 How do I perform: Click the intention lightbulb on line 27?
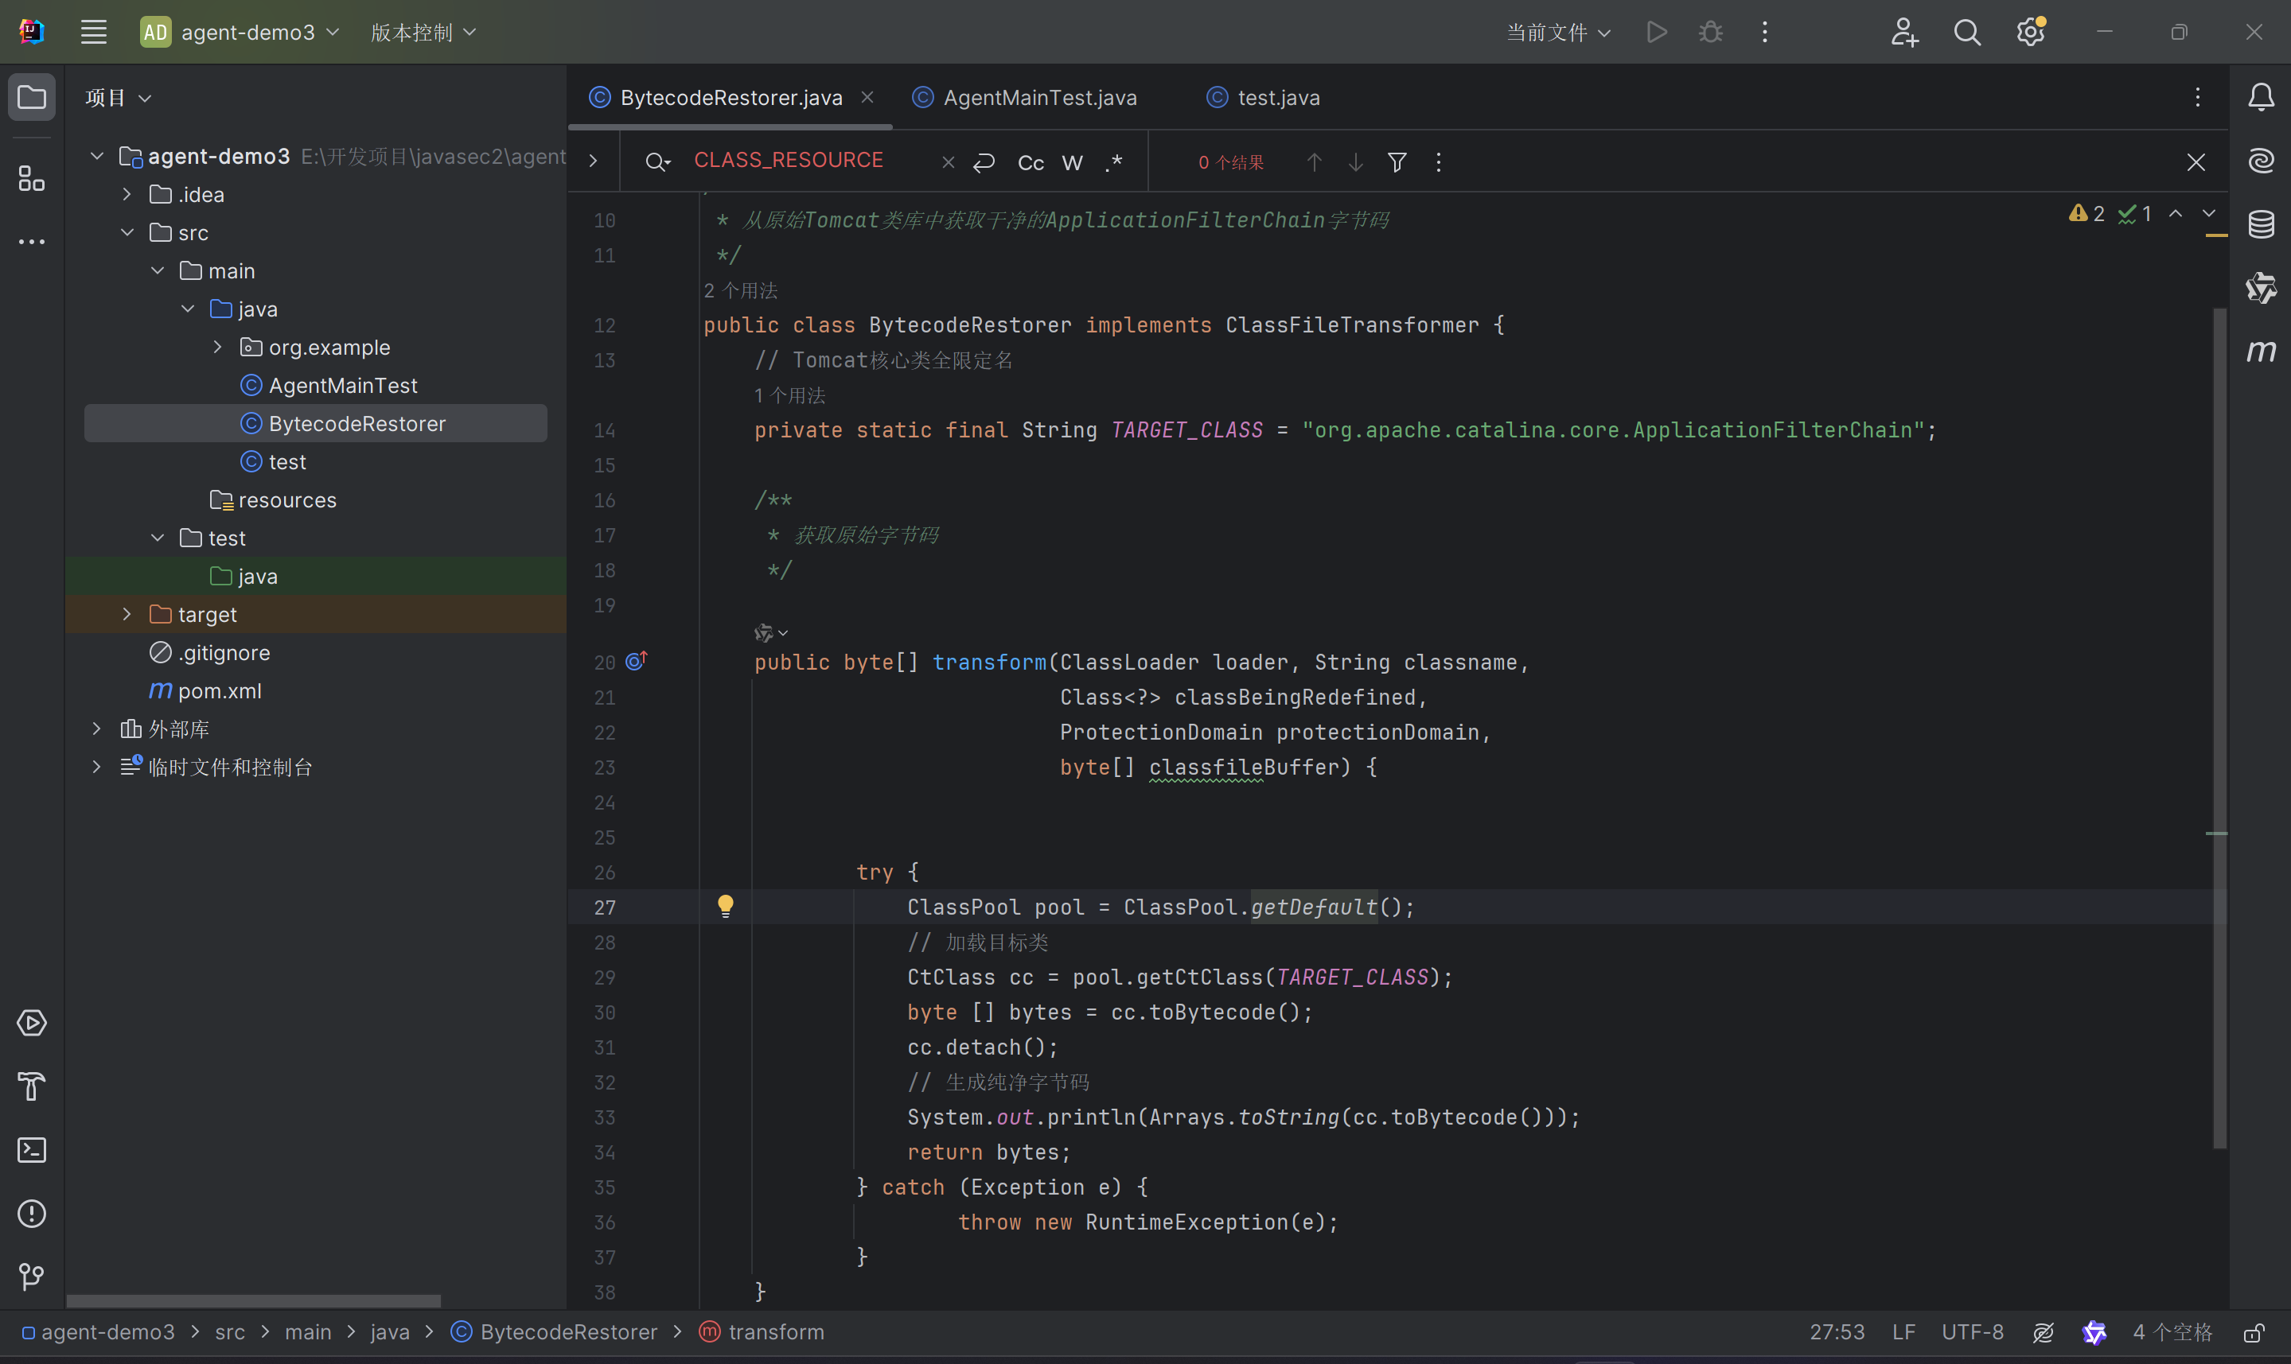(x=726, y=906)
